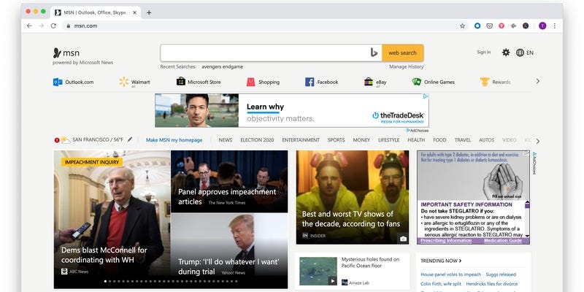Open Colin Firth, wife split link
Image resolution: width=584 pixels, height=292 pixels.
pos(441,284)
